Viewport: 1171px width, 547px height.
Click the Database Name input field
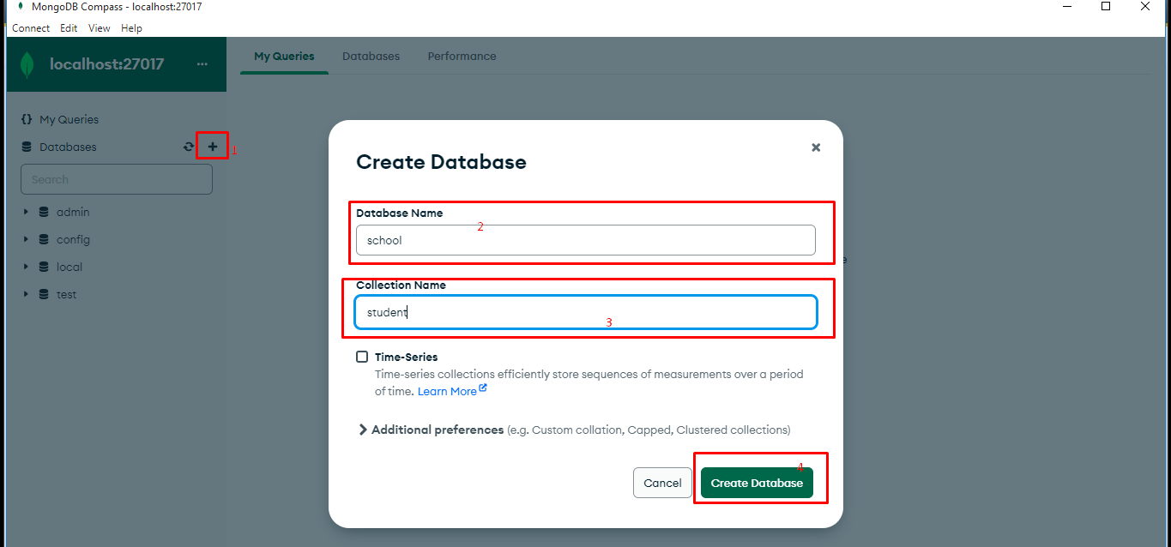585,240
